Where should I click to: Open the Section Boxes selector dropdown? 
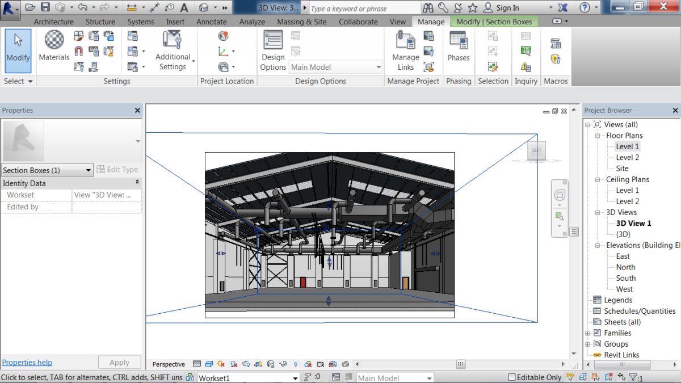point(88,170)
